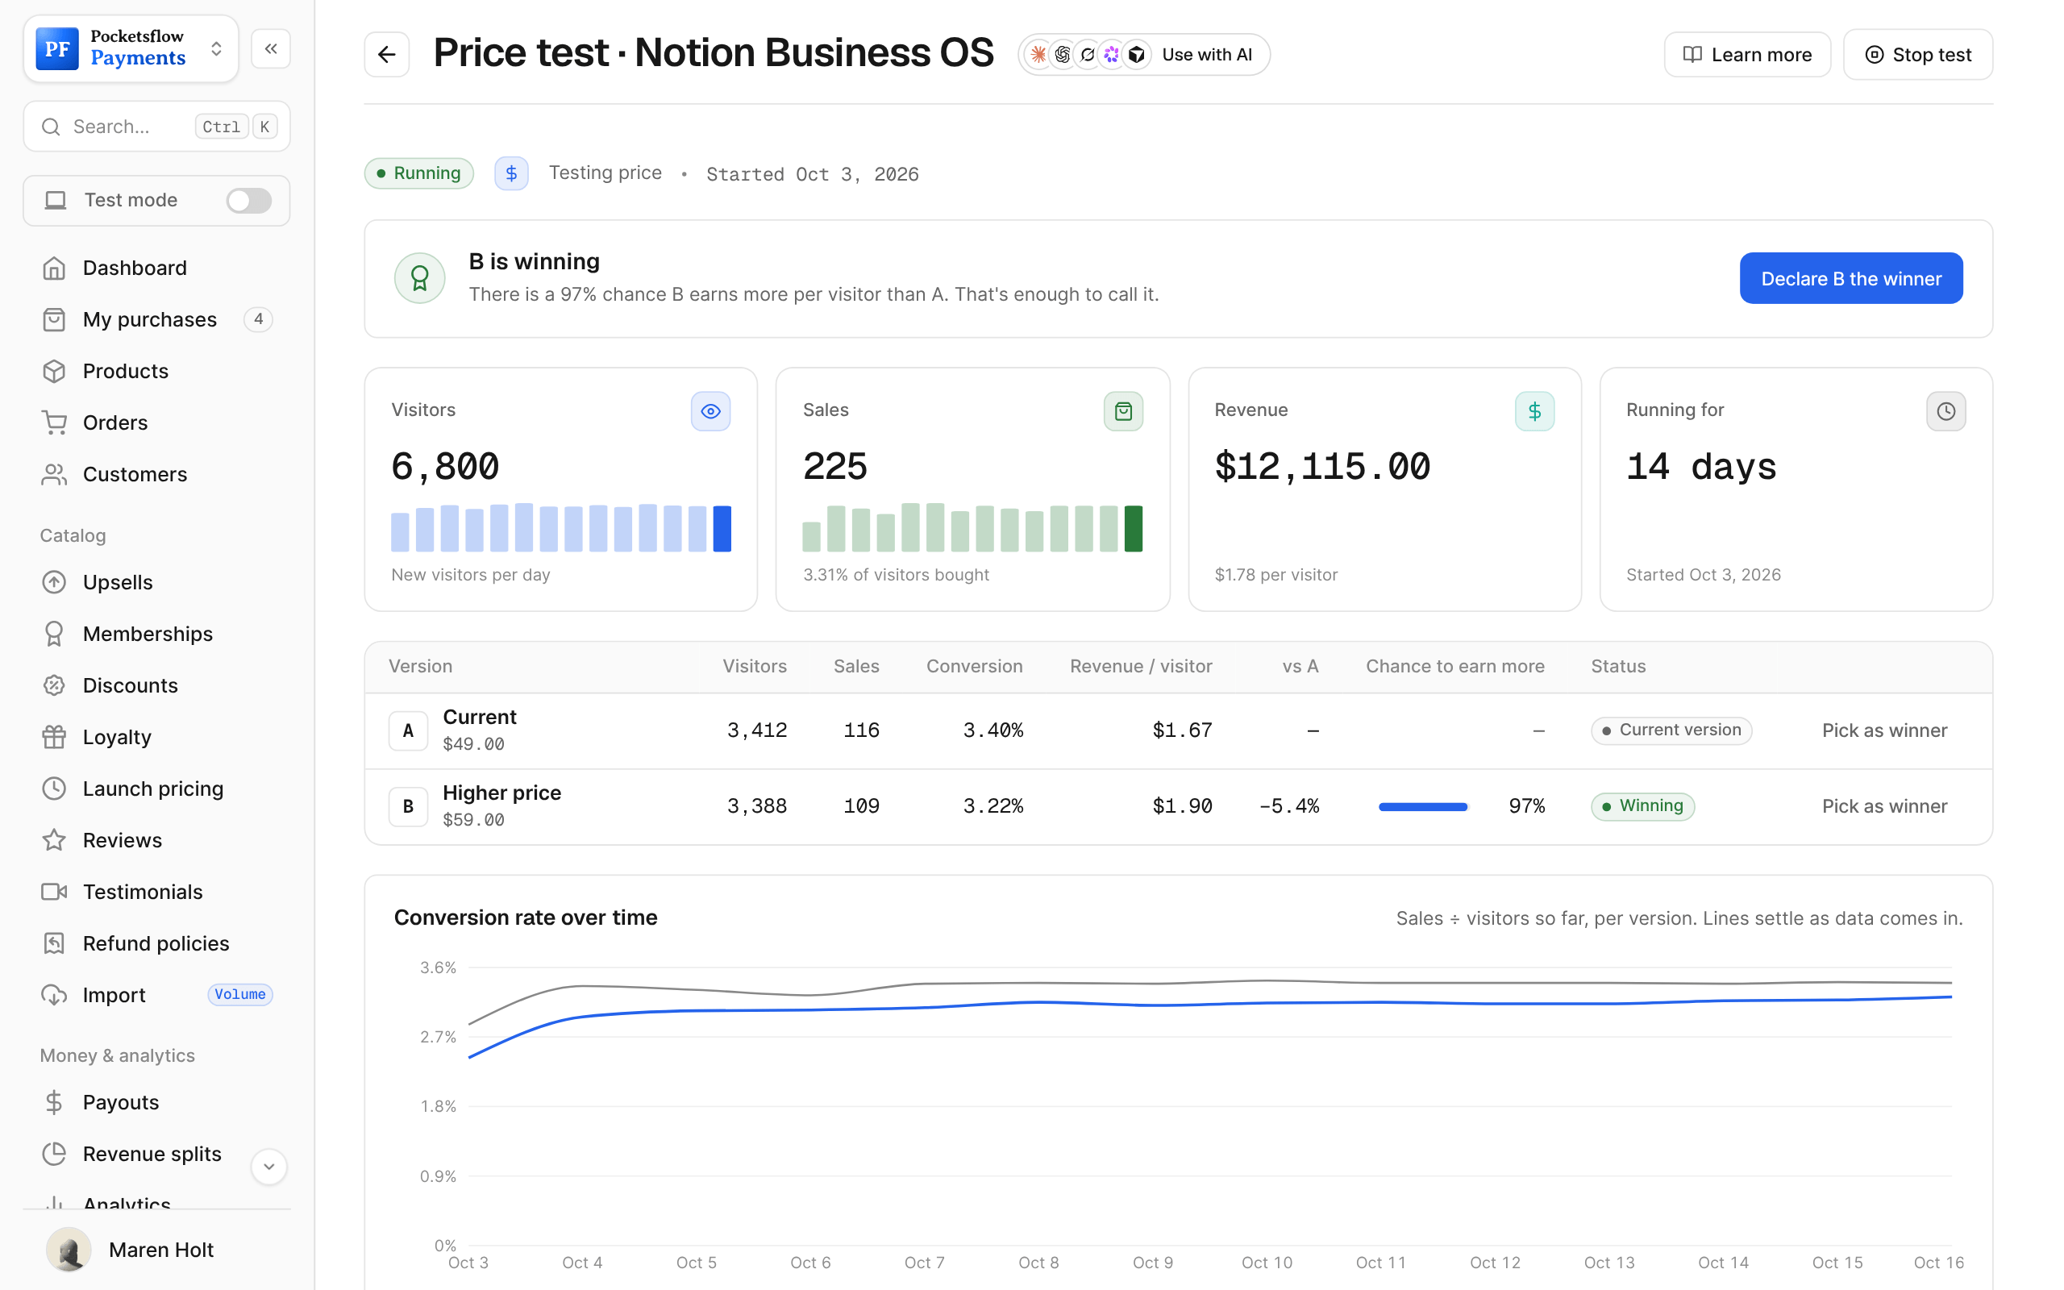Go back using the arrow button

coord(386,55)
